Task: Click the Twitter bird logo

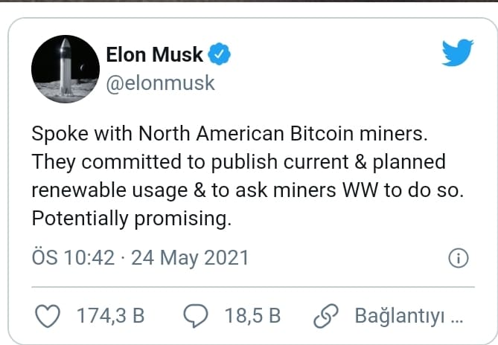Action: pyautogui.click(x=458, y=52)
